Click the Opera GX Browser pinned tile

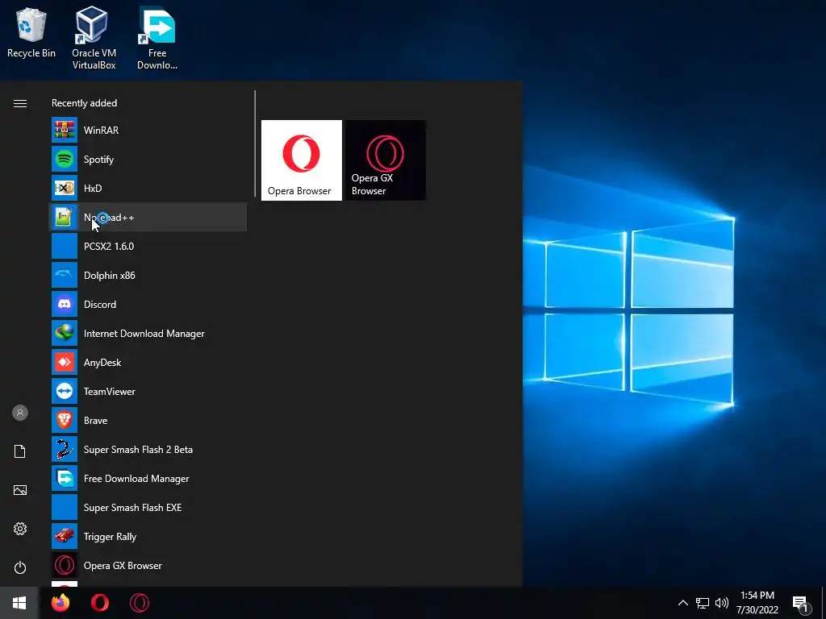(x=386, y=160)
